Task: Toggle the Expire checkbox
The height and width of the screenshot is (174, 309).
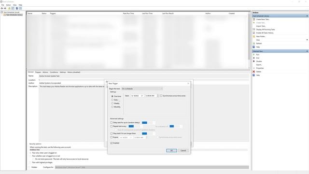Action: pyautogui.click(x=112, y=137)
